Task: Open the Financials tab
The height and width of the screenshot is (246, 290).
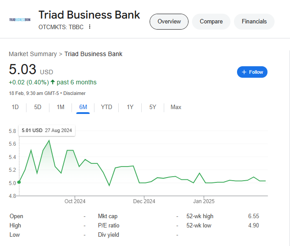Action: (254, 22)
